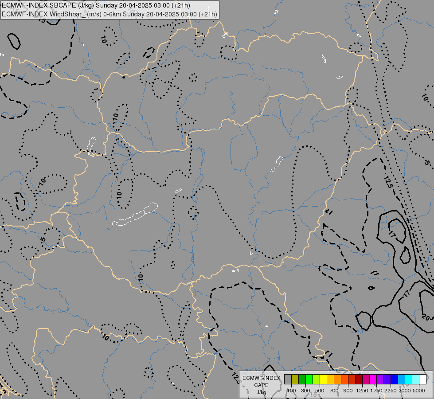Click the pure yellow legend swatch
The height and width of the screenshot is (399, 434).
tap(323, 379)
